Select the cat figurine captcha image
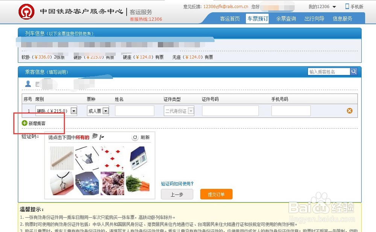The image size is (376, 232). click(87, 158)
